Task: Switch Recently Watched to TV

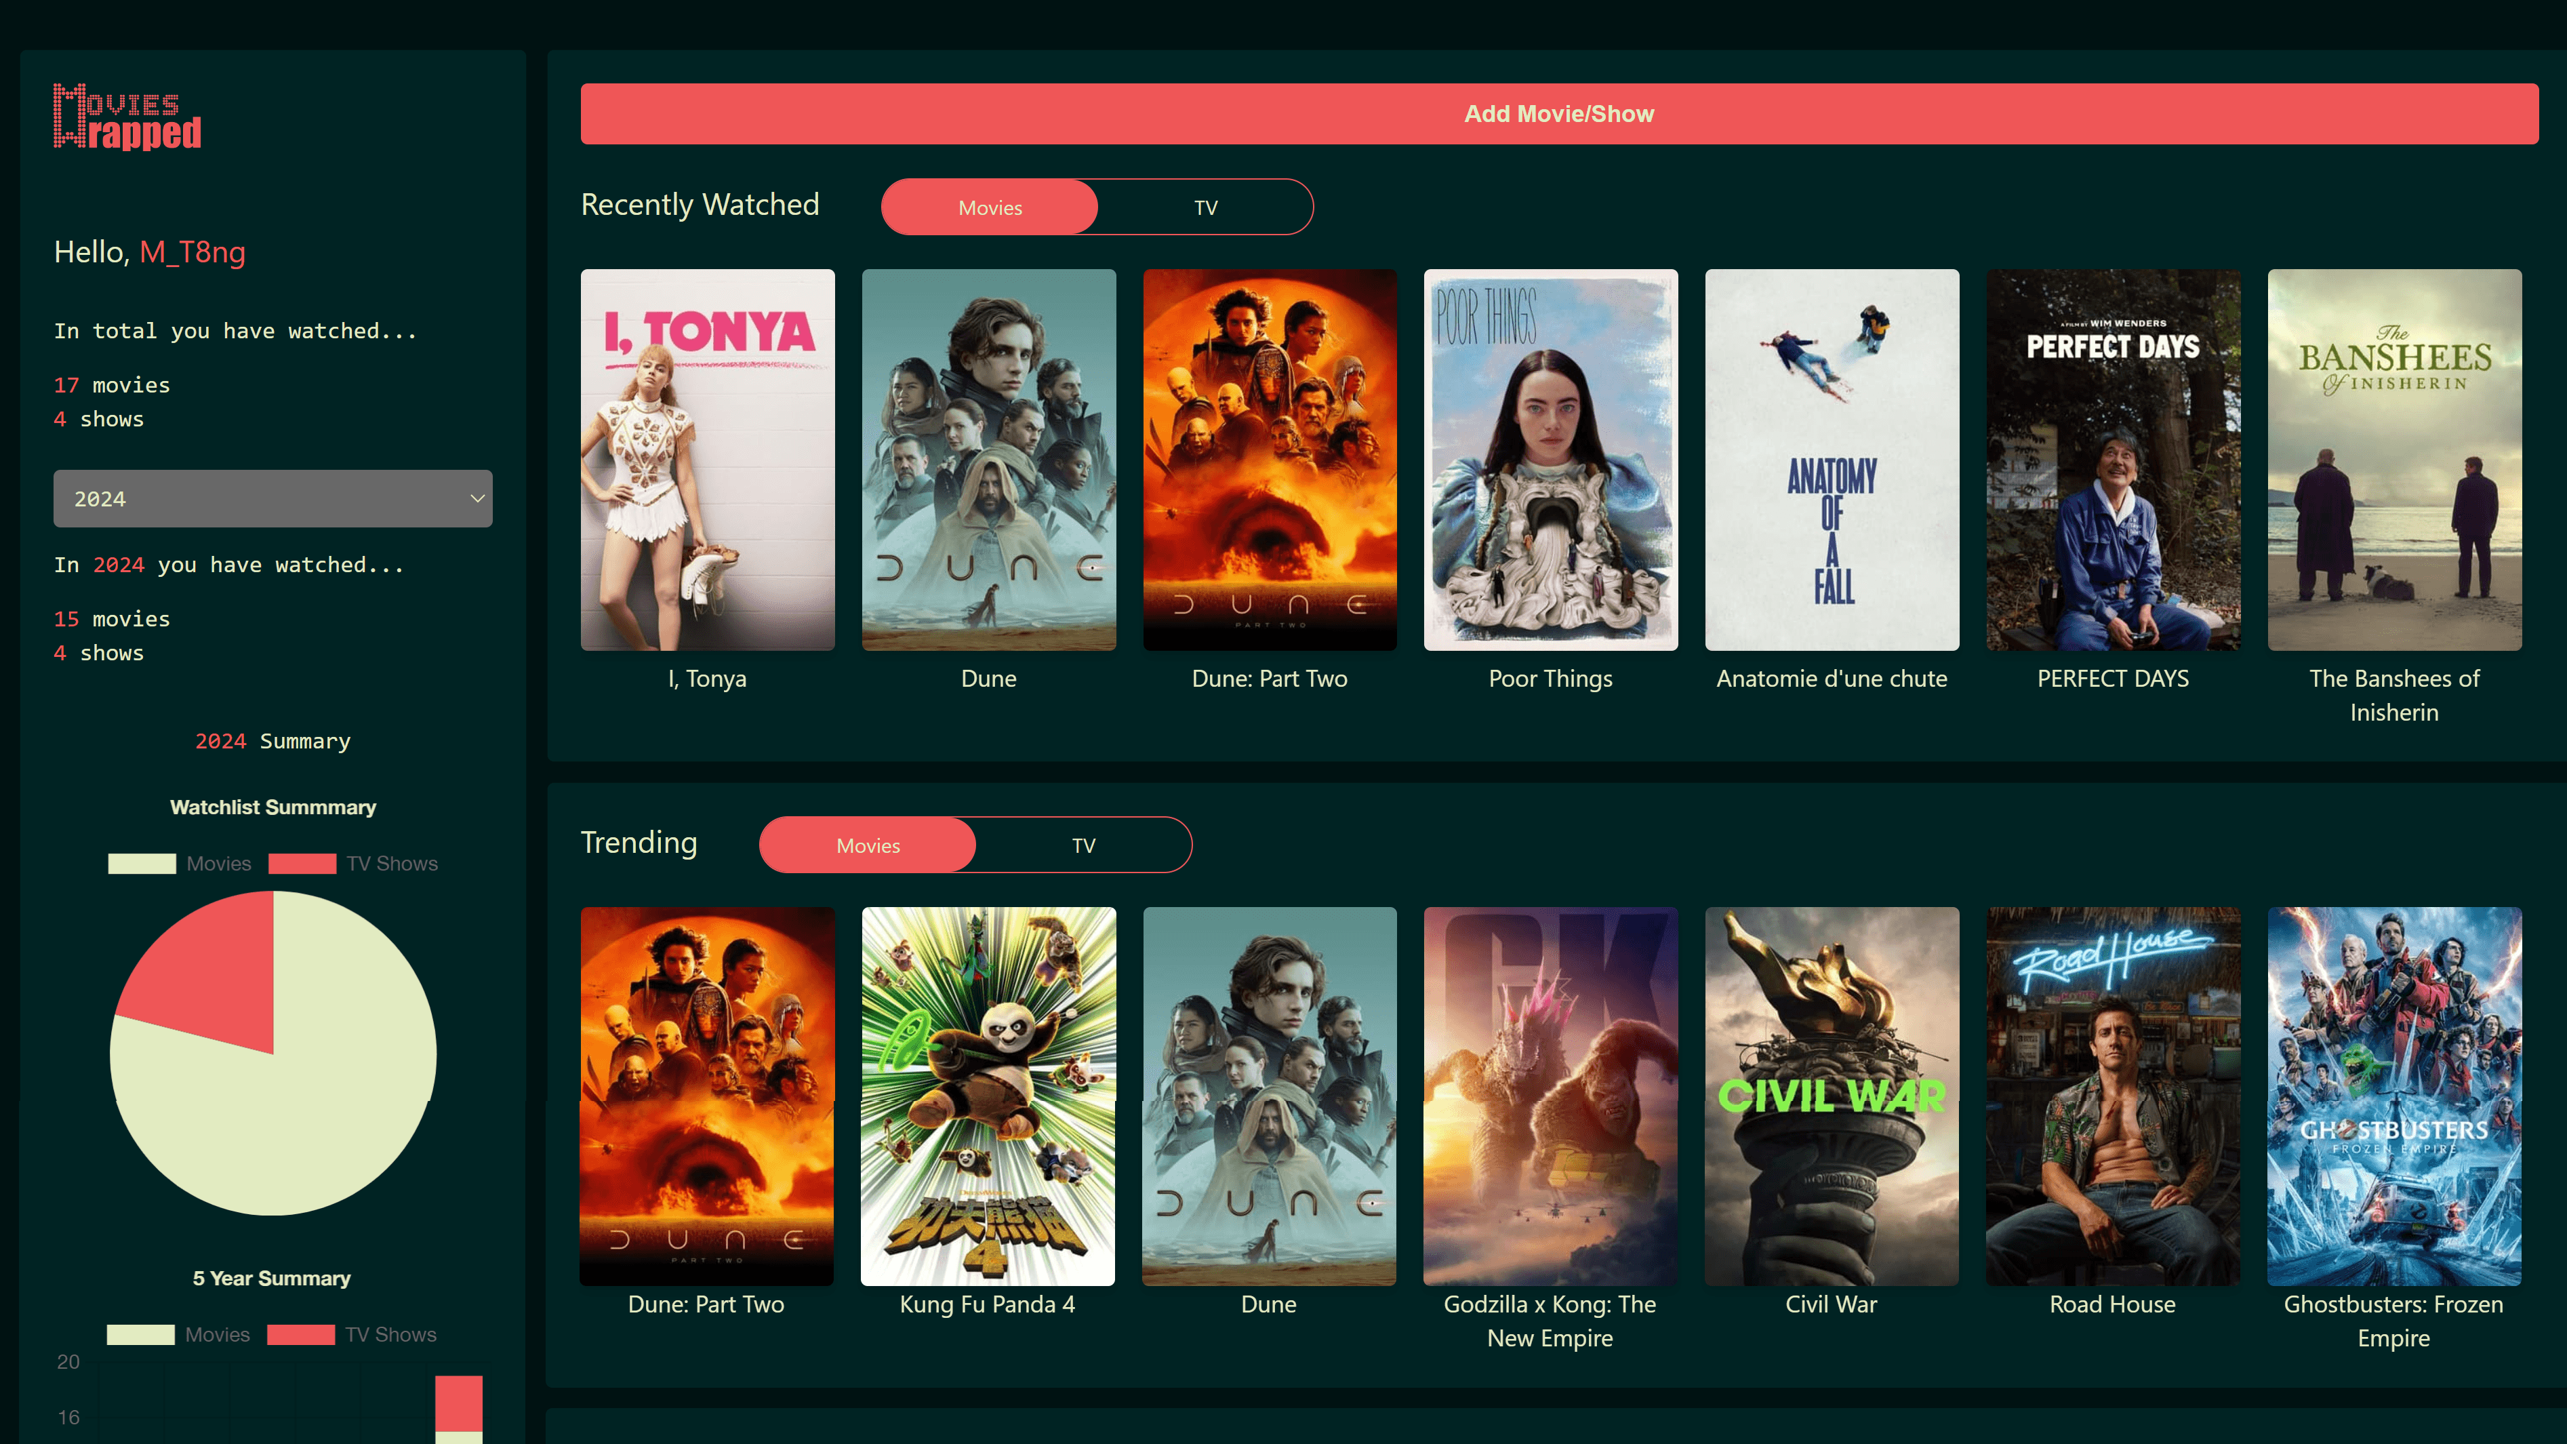Action: coord(1206,207)
